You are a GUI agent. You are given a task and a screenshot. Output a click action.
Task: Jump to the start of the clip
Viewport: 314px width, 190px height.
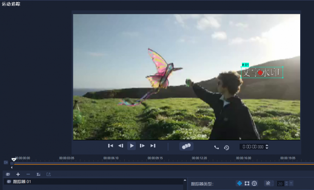click(110, 146)
